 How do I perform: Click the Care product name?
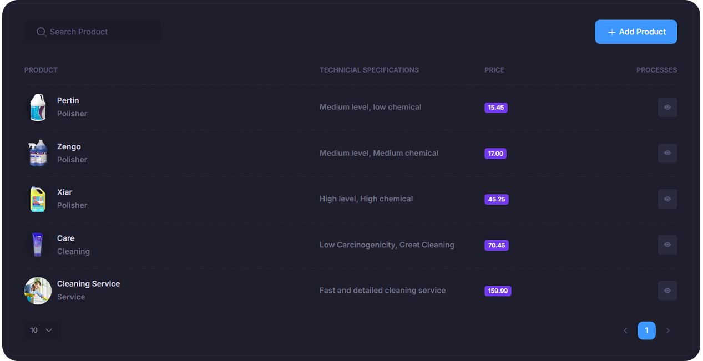pos(65,238)
